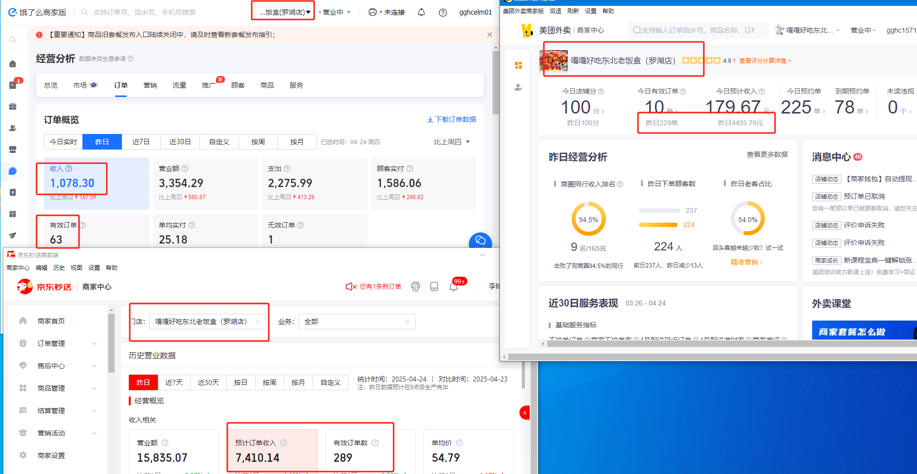Open Meituan 营业中 status dropdown

pyautogui.click(x=863, y=30)
